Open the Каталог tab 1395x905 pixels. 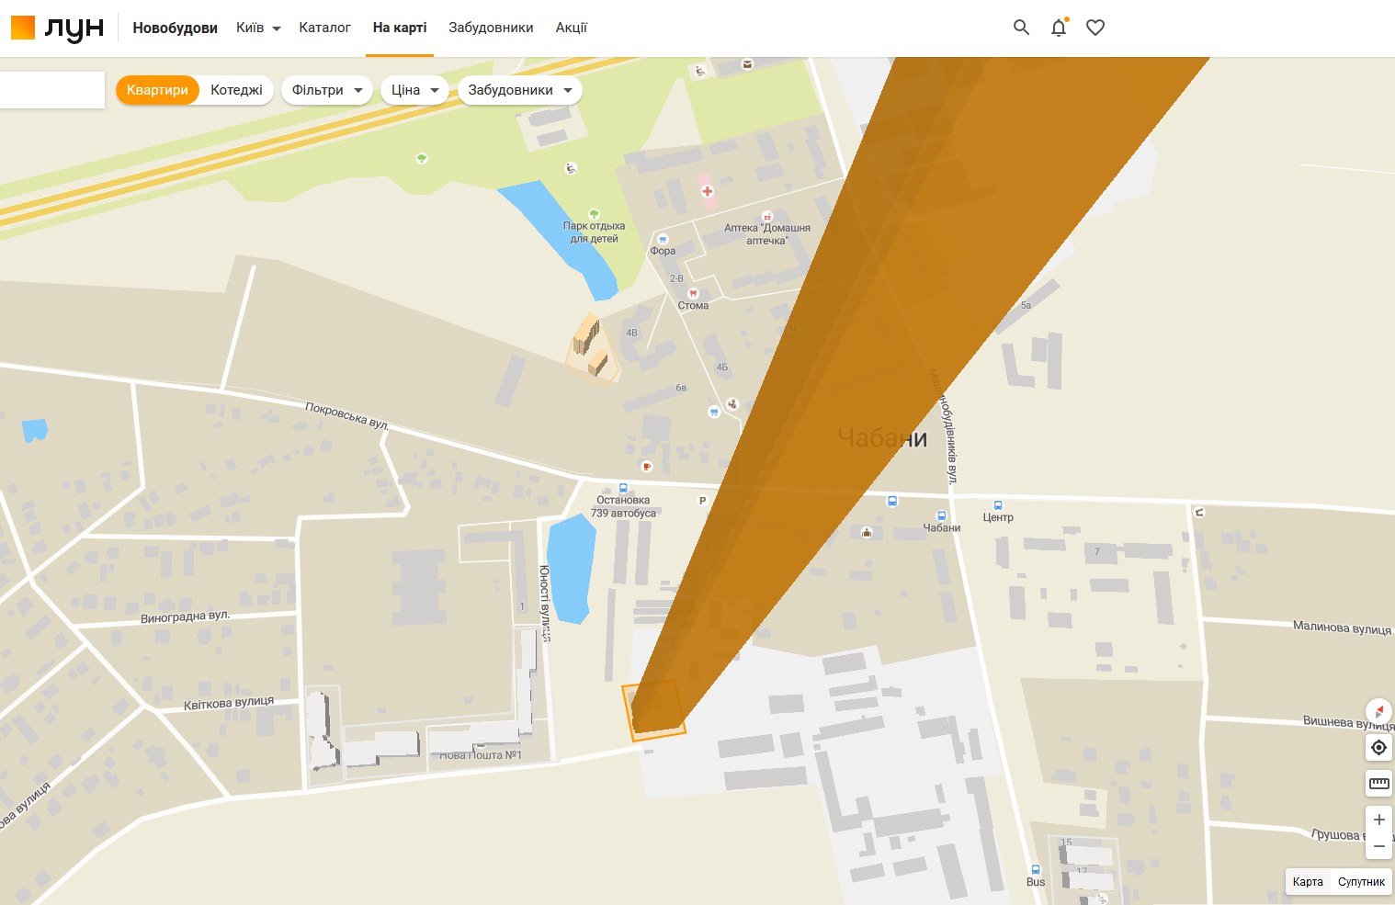point(324,28)
